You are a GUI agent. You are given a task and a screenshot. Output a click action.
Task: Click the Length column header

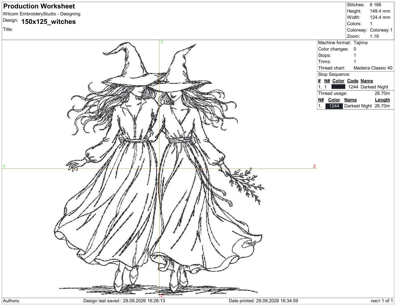coord(382,100)
